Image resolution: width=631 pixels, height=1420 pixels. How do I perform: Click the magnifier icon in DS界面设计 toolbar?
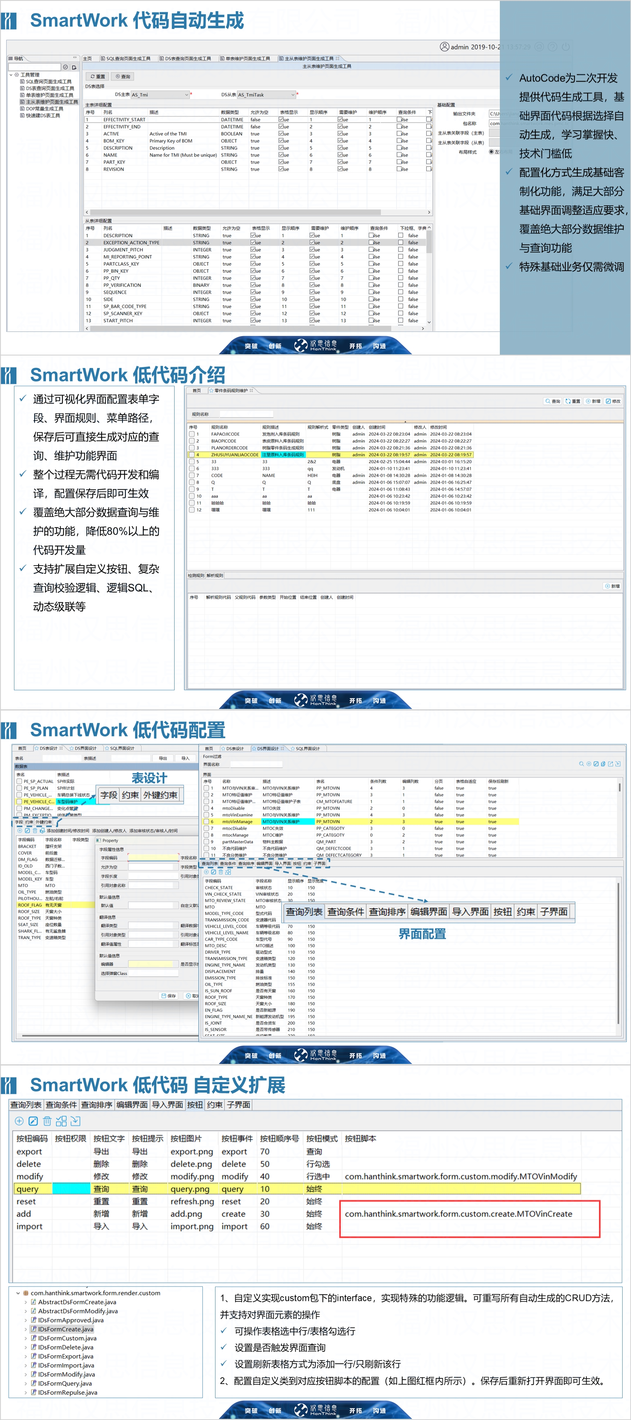[581, 764]
